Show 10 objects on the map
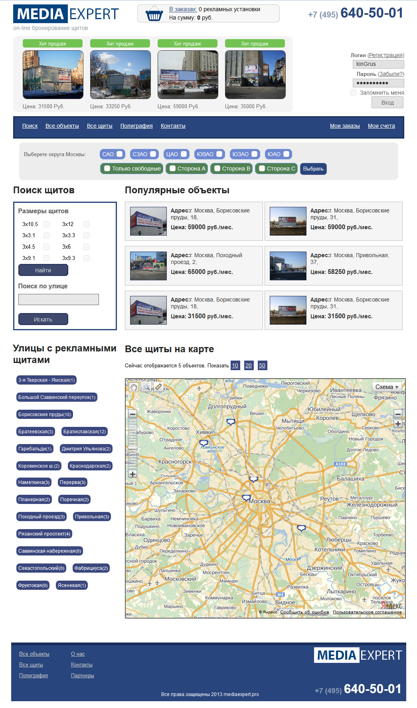 [235, 365]
